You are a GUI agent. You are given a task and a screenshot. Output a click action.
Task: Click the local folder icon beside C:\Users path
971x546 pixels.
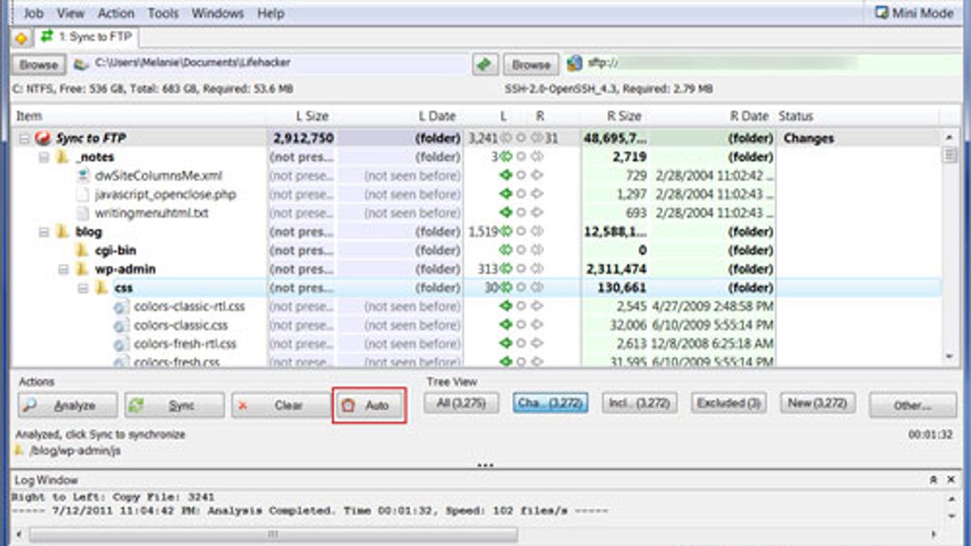[x=80, y=63]
